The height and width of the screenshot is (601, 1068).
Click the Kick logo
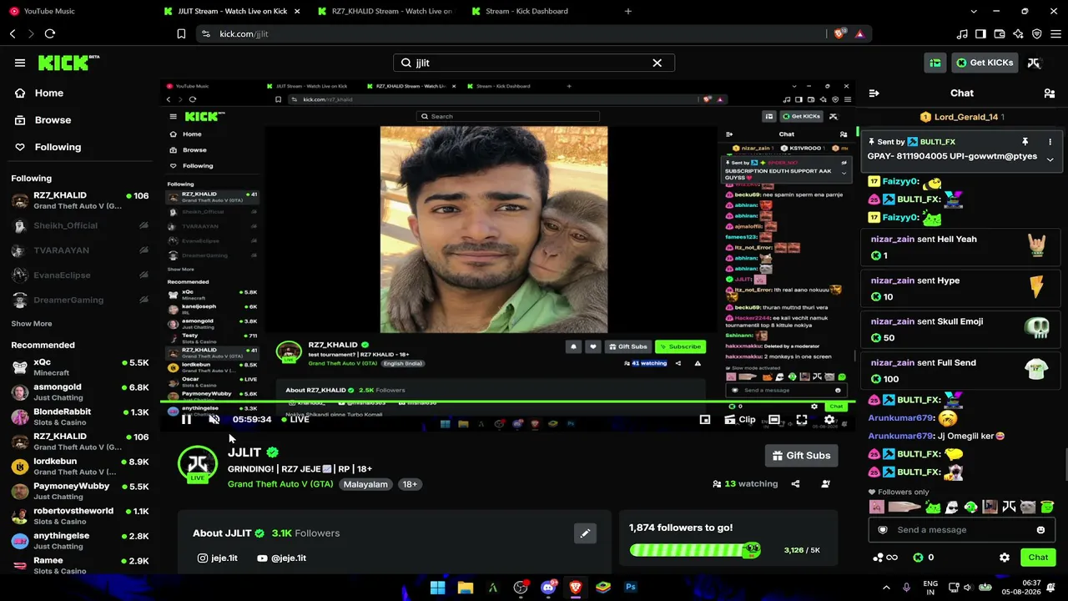pyautogui.click(x=68, y=63)
